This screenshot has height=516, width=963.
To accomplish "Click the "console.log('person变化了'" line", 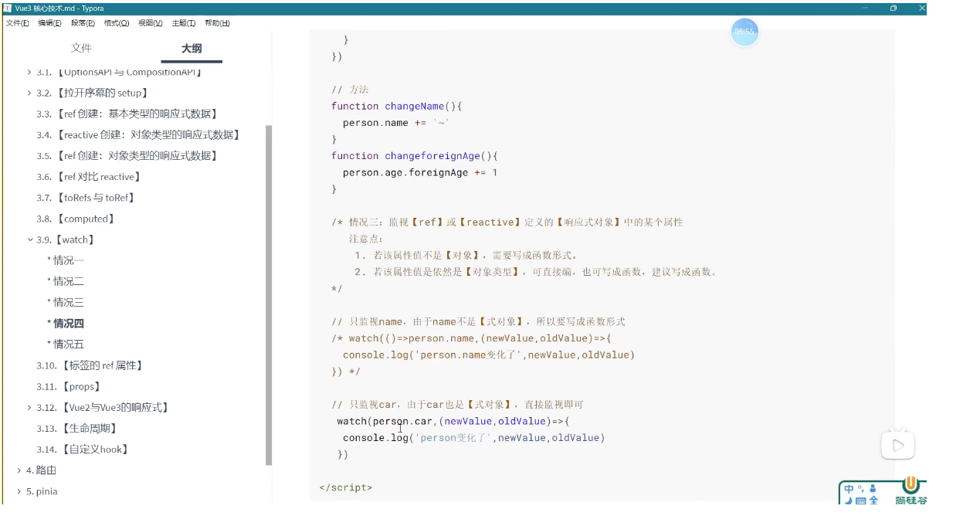I will coord(473,437).
